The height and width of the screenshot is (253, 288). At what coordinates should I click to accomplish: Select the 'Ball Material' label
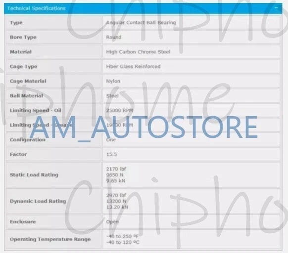[x=26, y=95]
